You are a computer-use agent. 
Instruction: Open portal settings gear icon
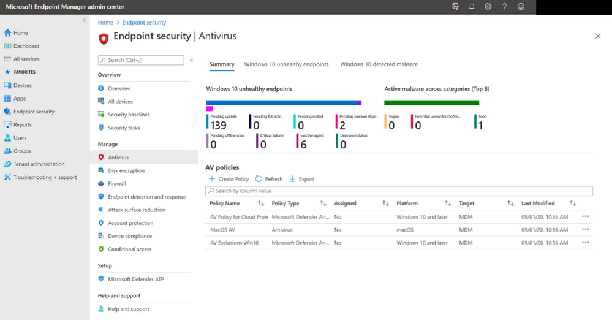(x=488, y=7)
